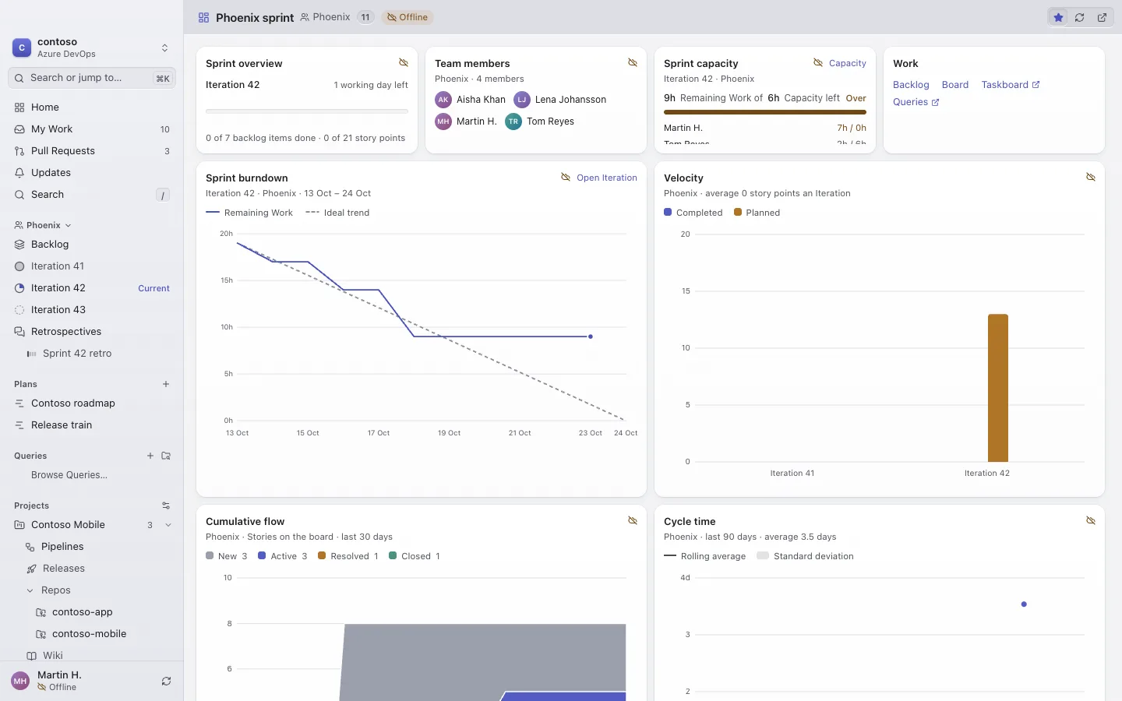Click the refresh icon in top header
Image resolution: width=1122 pixels, height=701 pixels.
1080,17
